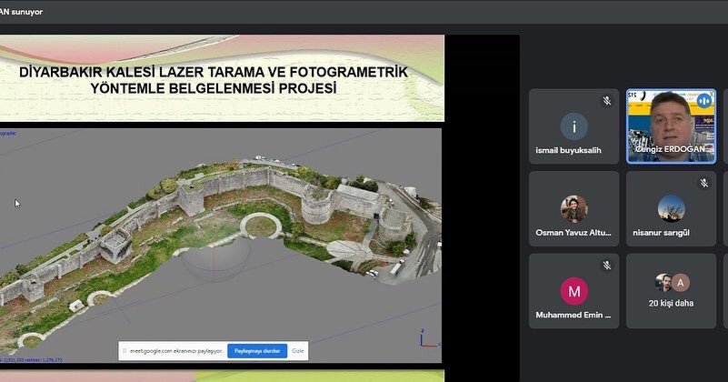This screenshot has height=382, width=728.
Task: Click ismail buyuksalih 'i' avatar
Action: click(573, 126)
